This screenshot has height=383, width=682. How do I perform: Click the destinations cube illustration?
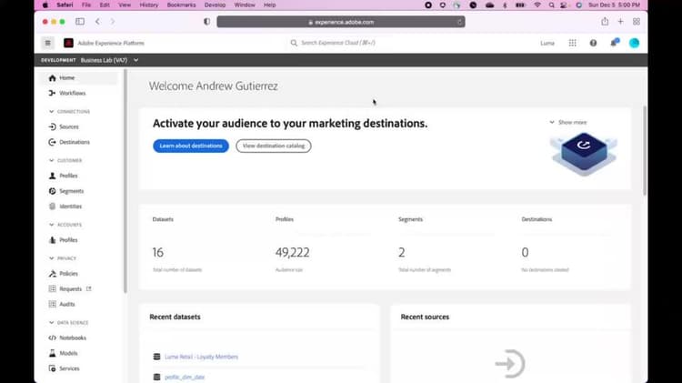click(584, 154)
